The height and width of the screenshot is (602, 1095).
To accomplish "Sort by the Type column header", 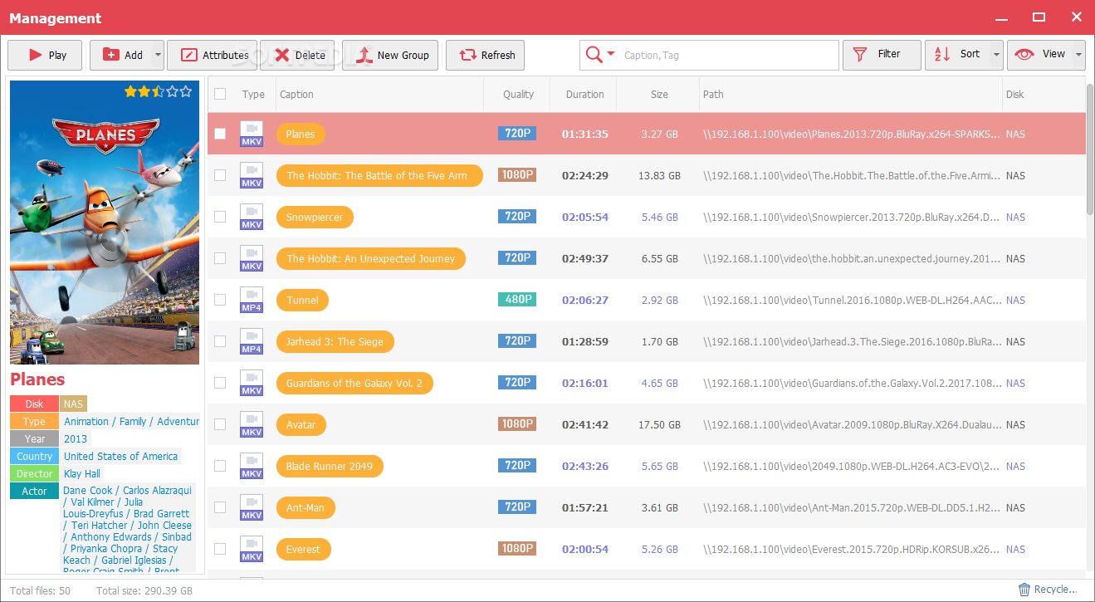I will pyautogui.click(x=253, y=94).
